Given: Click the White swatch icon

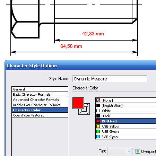Looking at the screenshot, I should point(98,111).
